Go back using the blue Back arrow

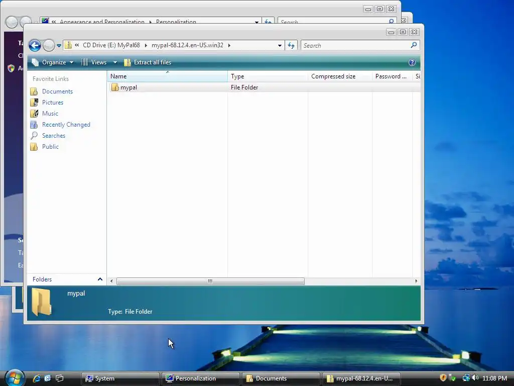tap(35, 45)
